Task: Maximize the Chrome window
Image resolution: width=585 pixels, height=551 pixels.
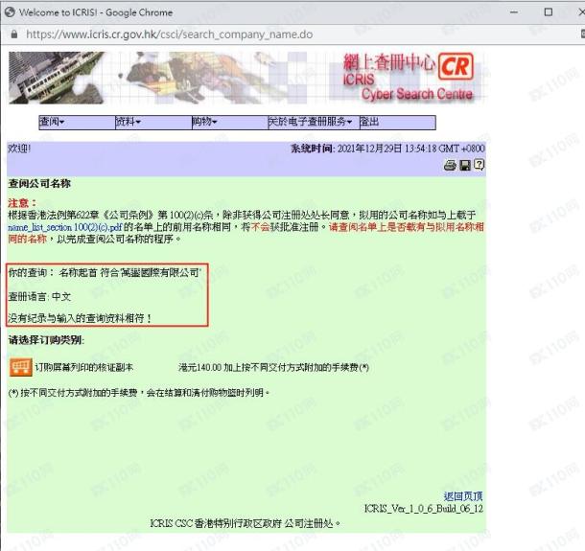Action: pos(549,12)
